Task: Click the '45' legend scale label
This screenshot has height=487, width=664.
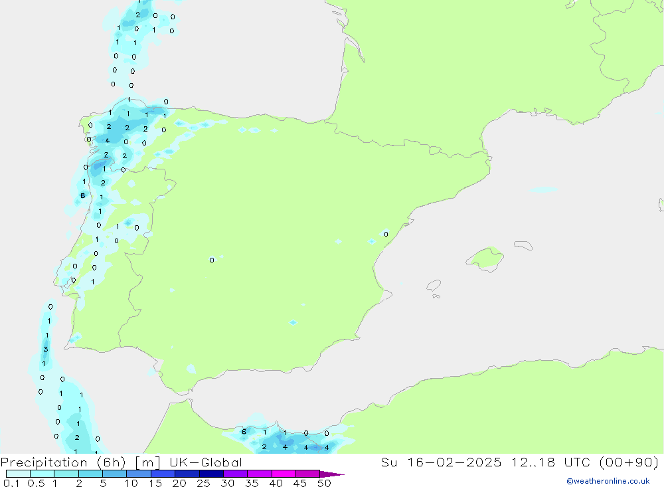Action: [x=300, y=483]
